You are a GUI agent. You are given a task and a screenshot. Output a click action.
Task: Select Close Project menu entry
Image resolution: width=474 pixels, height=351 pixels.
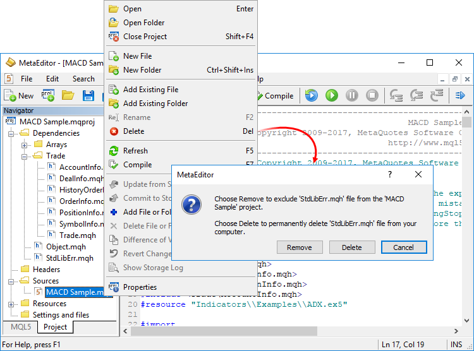pos(181,37)
